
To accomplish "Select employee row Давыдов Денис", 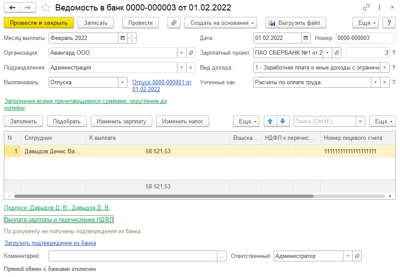I will pos(200,151).
